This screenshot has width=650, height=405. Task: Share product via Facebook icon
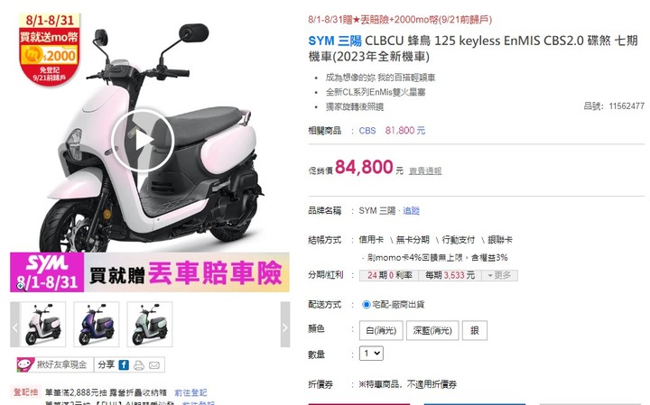(x=124, y=364)
